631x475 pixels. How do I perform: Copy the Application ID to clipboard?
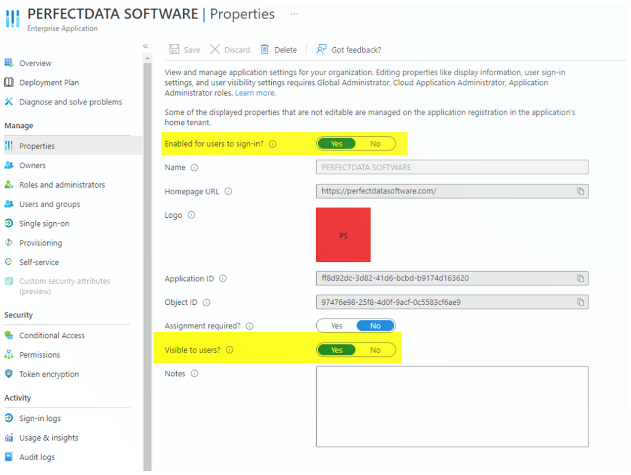coord(581,278)
